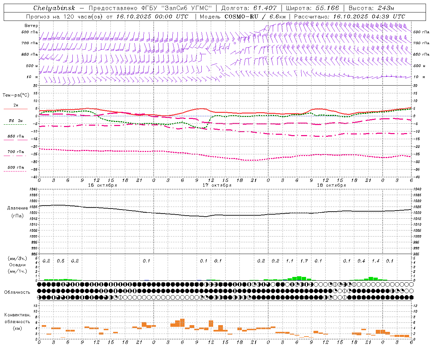The width and height of the screenshot is (431, 345).
Task: Click the Долгота: 61.407 value
Action: (249, 8)
